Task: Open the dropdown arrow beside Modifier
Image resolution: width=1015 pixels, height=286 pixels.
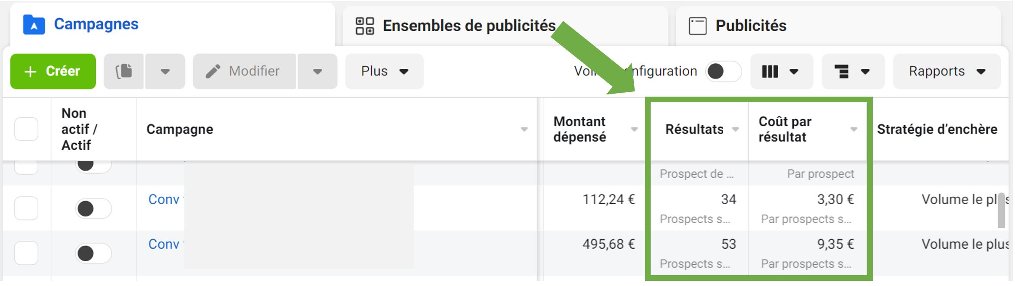Action: point(317,71)
